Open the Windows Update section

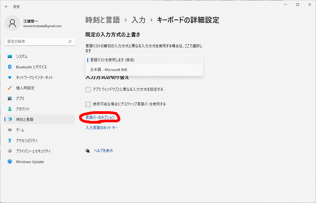click(30, 162)
